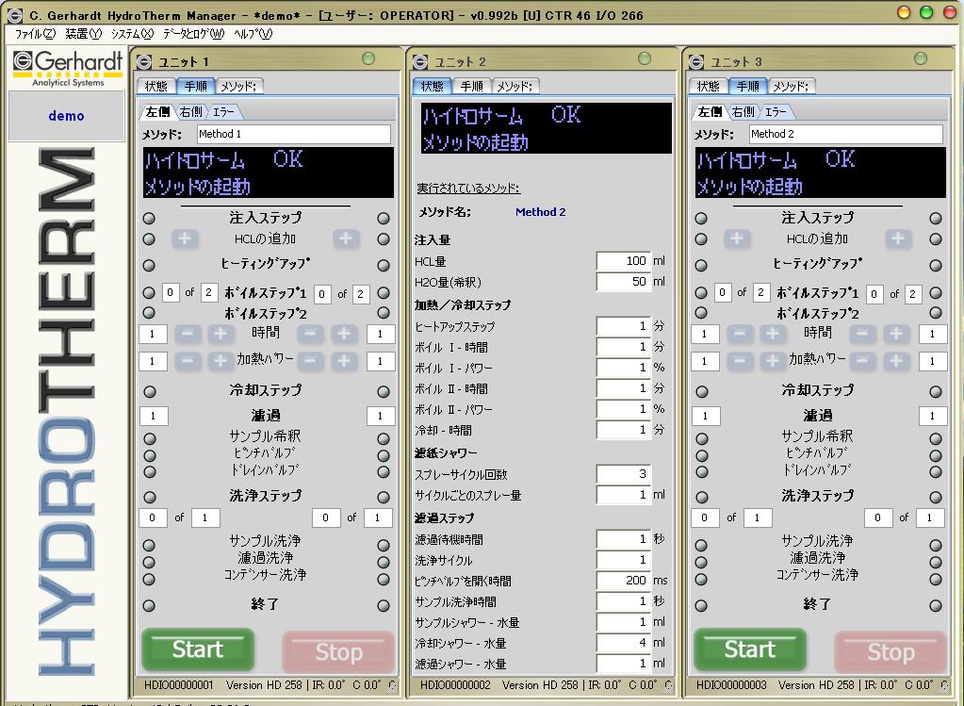Click right plus button beside HCLの追加 in ユニット 3
Viewport: 964px width, 706px height.
tap(898, 238)
